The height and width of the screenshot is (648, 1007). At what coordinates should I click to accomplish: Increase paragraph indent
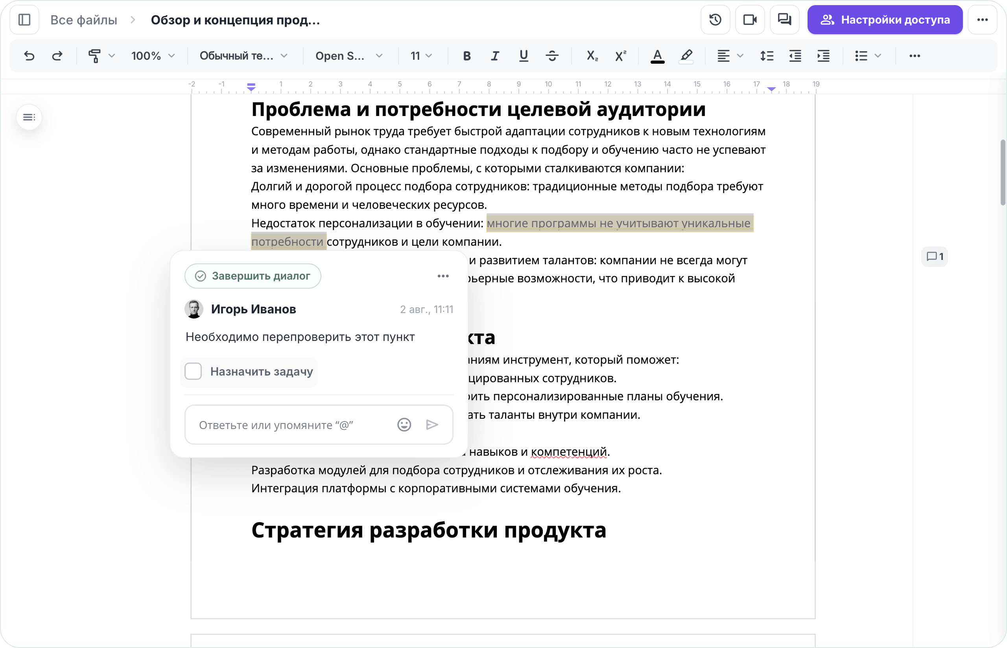coord(824,55)
